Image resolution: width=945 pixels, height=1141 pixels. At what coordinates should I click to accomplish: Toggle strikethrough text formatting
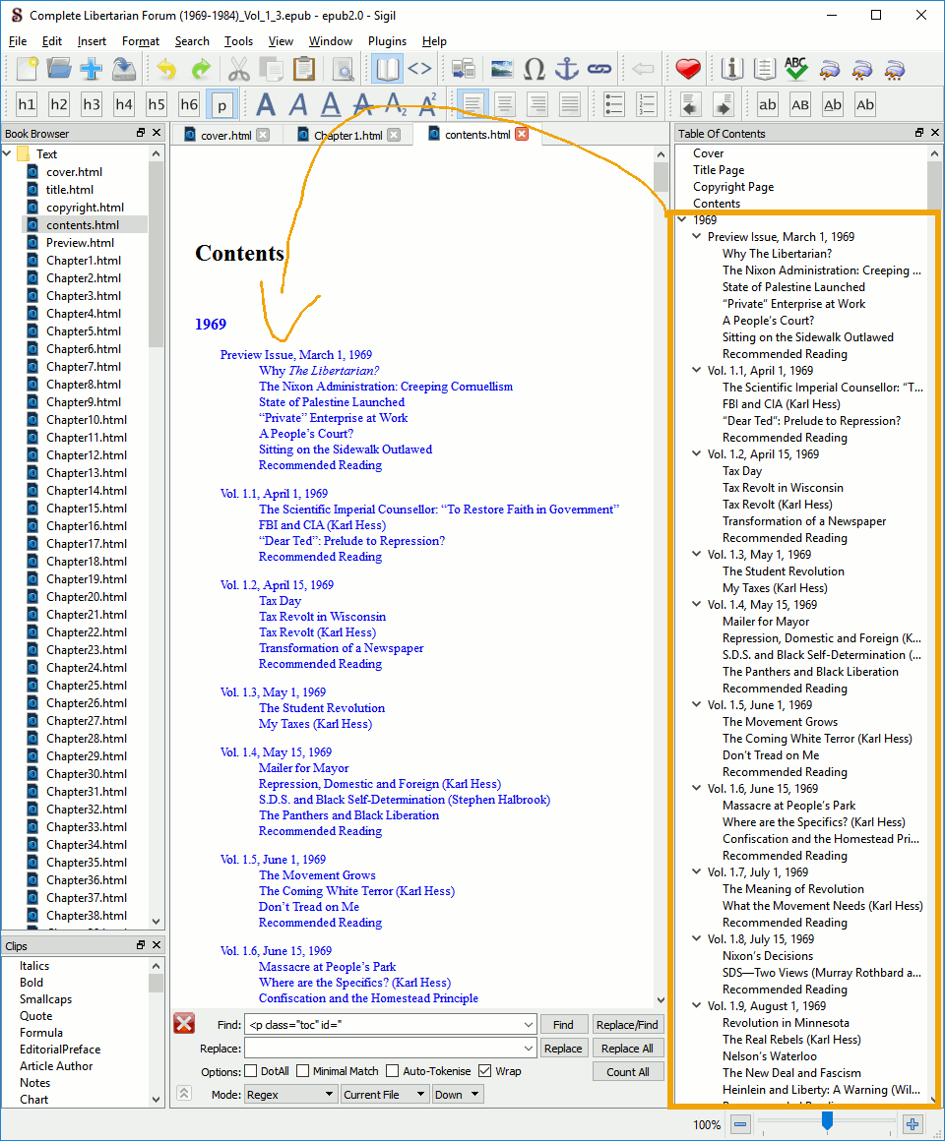tap(363, 105)
